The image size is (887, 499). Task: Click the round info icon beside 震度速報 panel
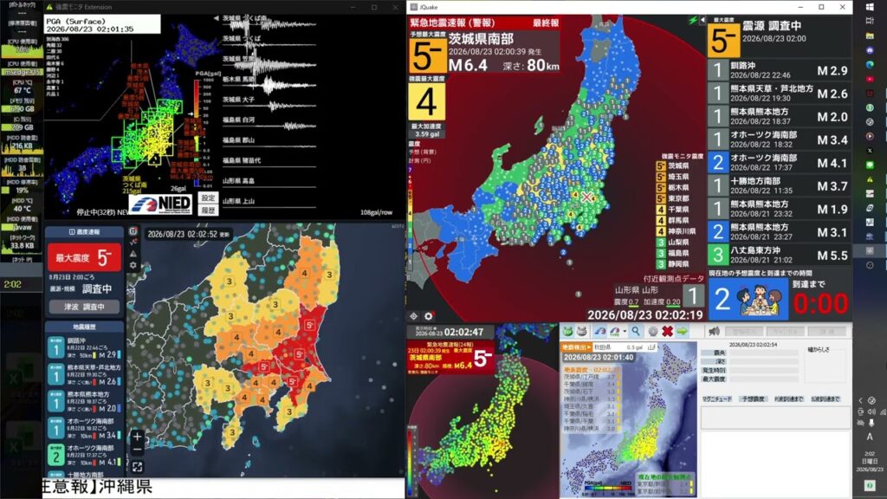(x=133, y=231)
